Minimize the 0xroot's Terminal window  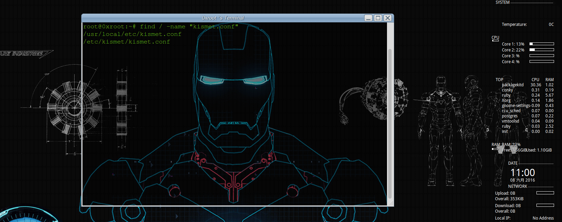click(368, 18)
